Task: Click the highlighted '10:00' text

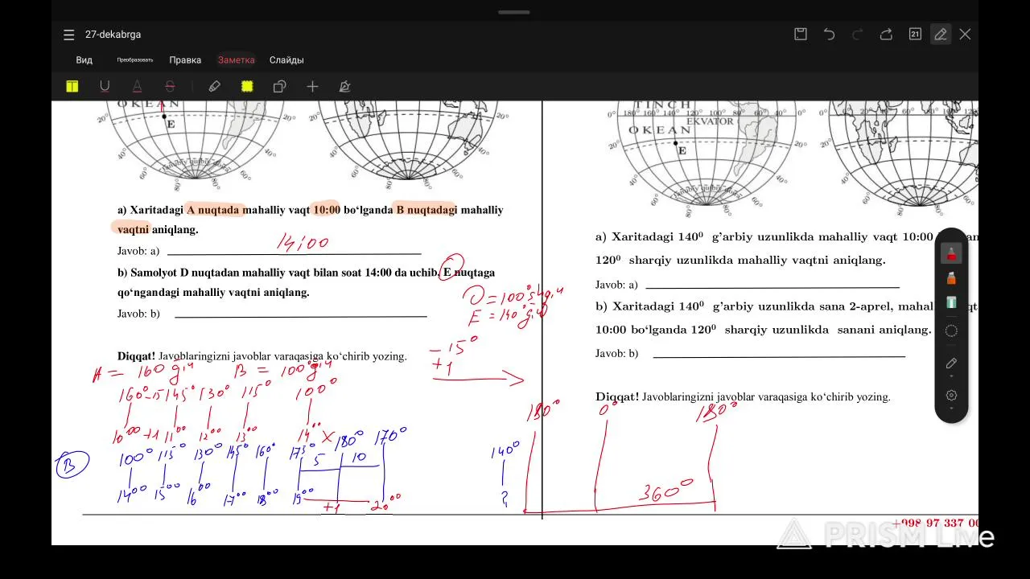Action: pyautogui.click(x=327, y=210)
